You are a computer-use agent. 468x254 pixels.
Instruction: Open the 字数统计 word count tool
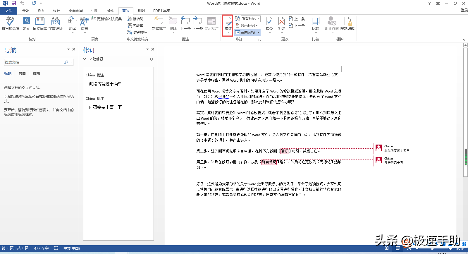tap(55, 23)
